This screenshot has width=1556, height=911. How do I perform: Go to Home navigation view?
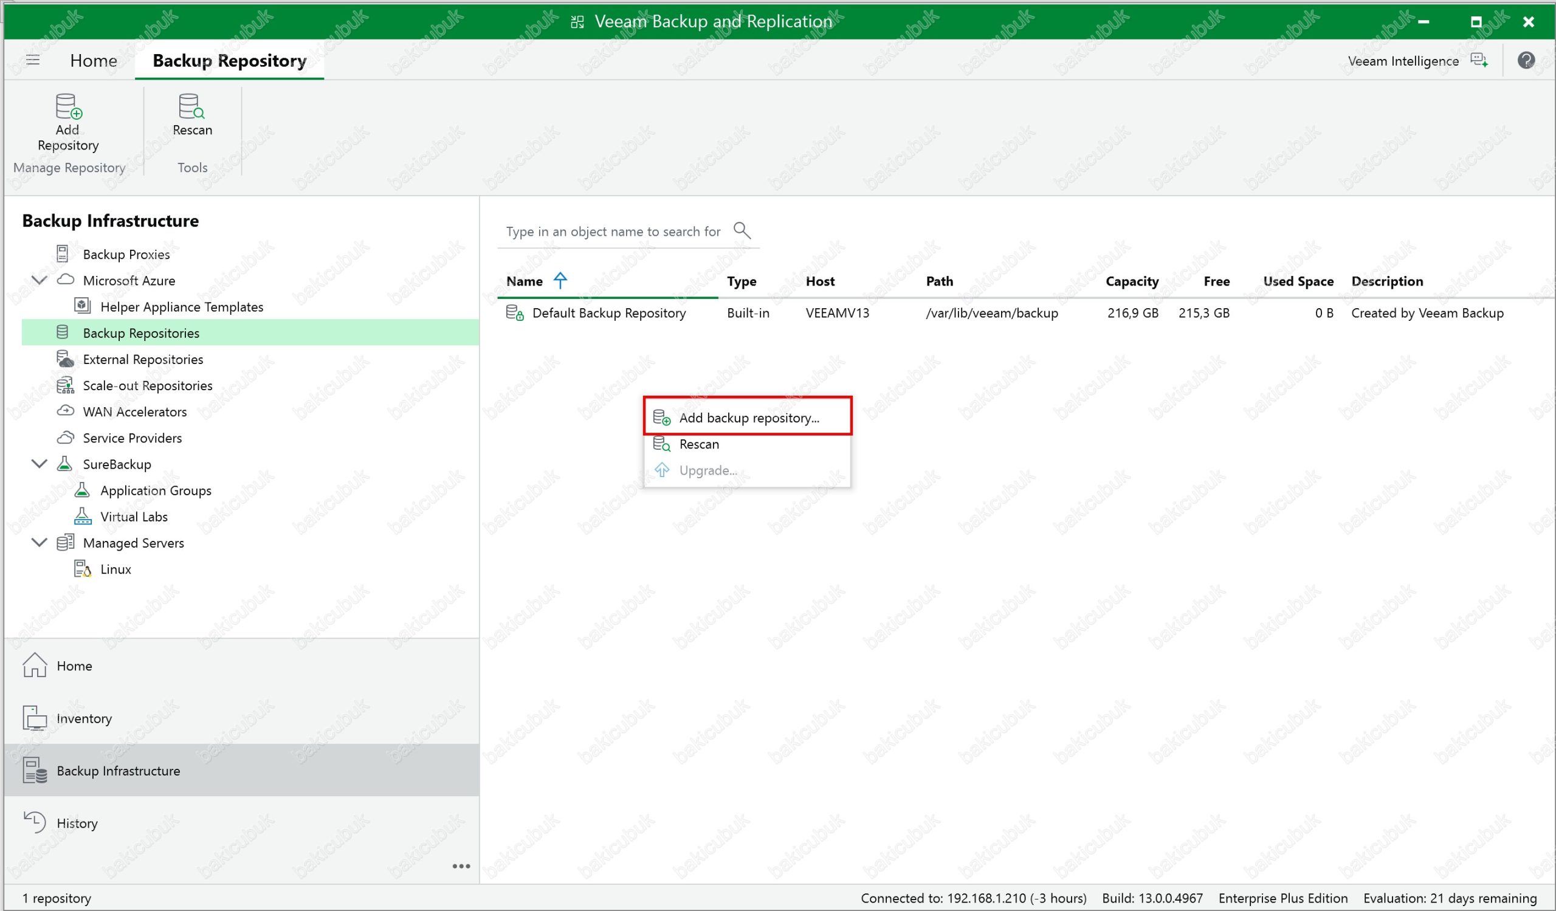[241, 665]
